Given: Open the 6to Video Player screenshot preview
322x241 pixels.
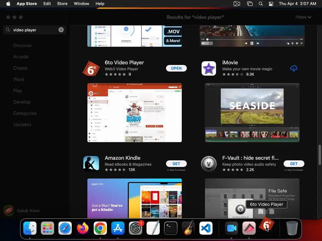Looking at the screenshot, I should click(x=135, y=113).
